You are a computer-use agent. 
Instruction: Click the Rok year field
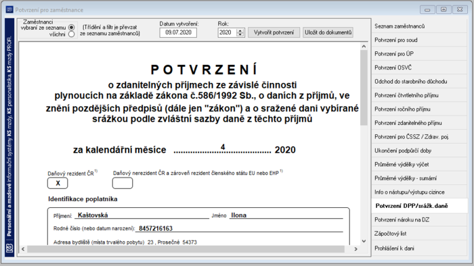coord(227,32)
